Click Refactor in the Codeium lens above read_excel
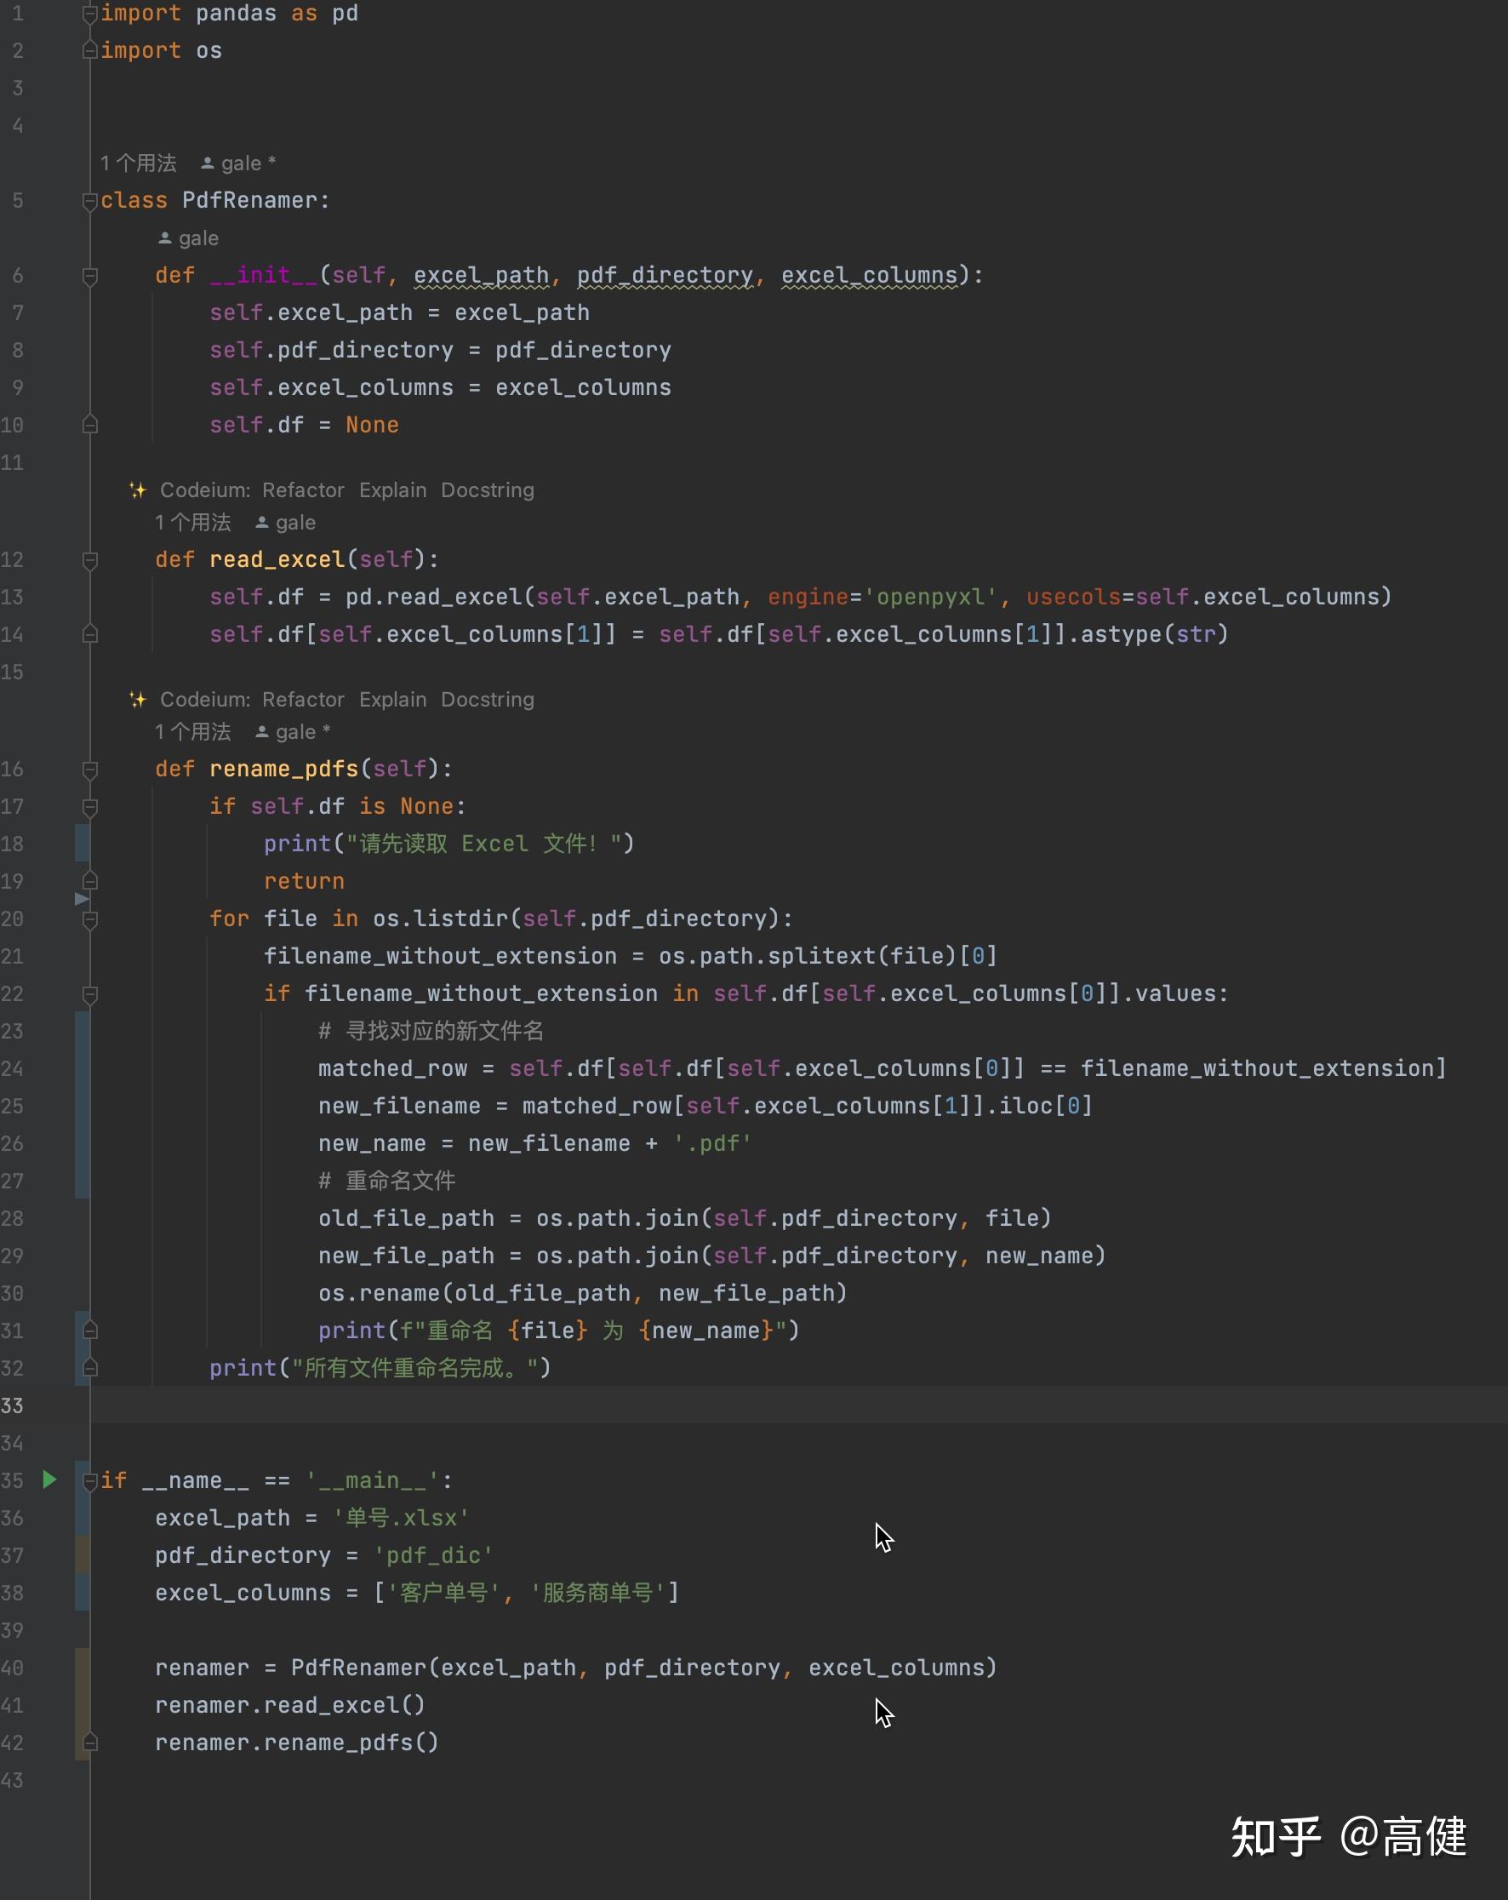This screenshot has width=1508, height=1900. click(303, 490)
